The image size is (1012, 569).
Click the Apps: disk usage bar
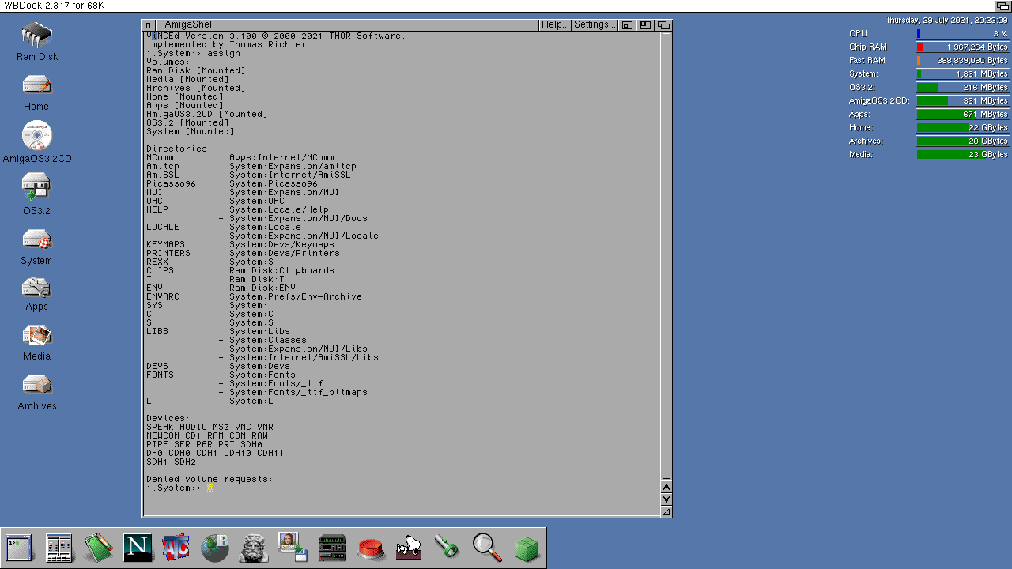click(962, 114)
